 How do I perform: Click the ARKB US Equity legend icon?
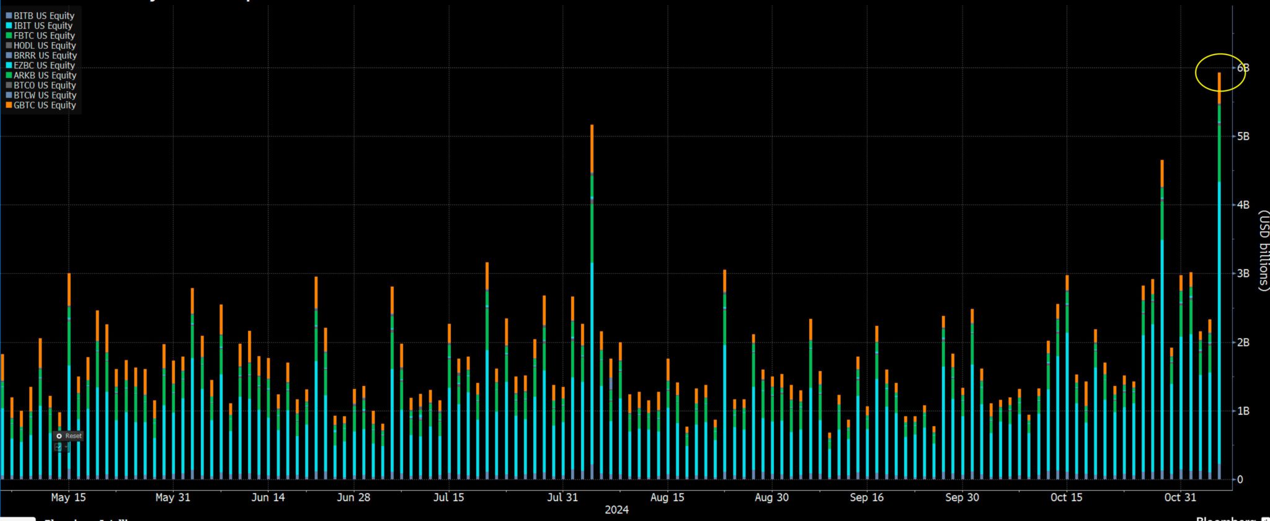tap(9, 75)
